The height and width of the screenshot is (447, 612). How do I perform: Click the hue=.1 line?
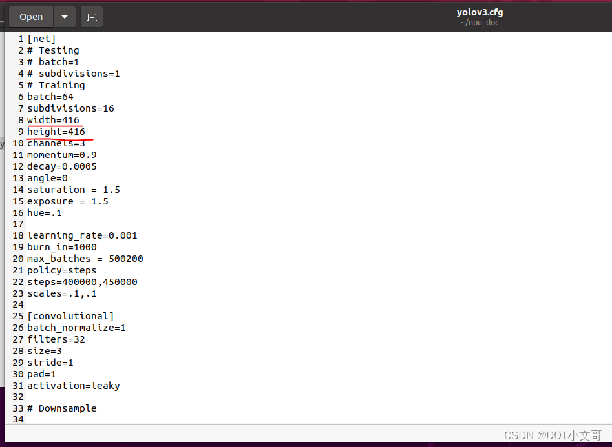click(x=44, y=213)
